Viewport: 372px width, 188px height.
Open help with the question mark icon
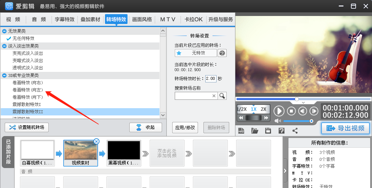pos(282,131)
